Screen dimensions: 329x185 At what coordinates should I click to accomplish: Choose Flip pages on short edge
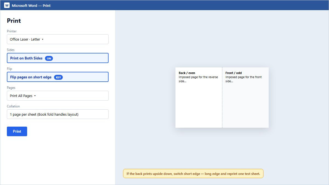pyautogui.click(x=58, y=77)
